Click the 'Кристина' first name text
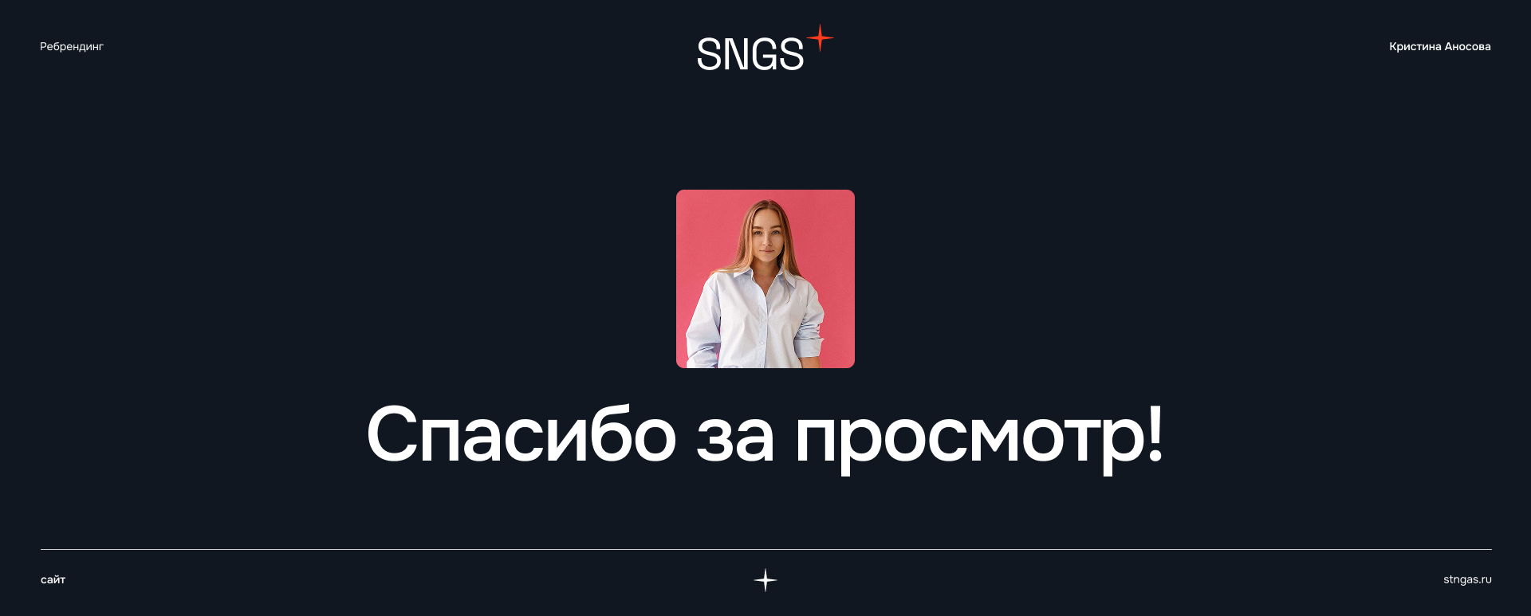The width and height of the screenshot is (1531, 616). [1415, 46]
